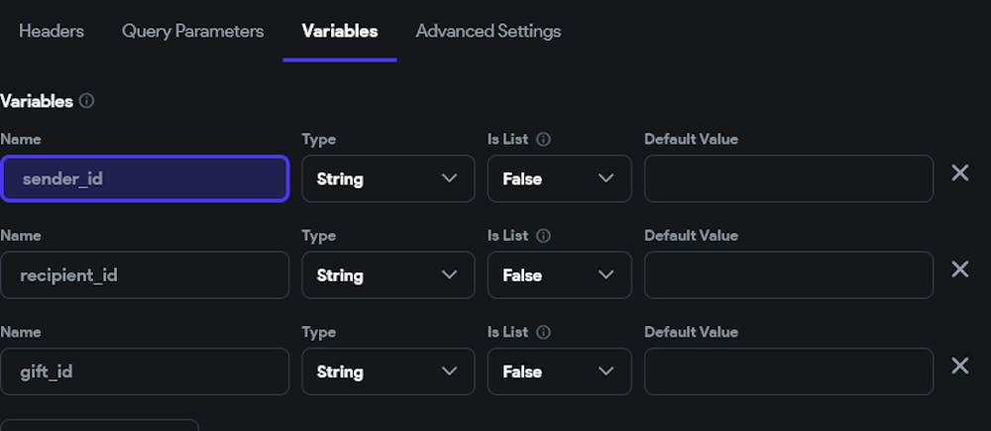The image size is (991, 431).
Task: Expand Is List dropdown for sender_id
Action: (x=559, y=179)
